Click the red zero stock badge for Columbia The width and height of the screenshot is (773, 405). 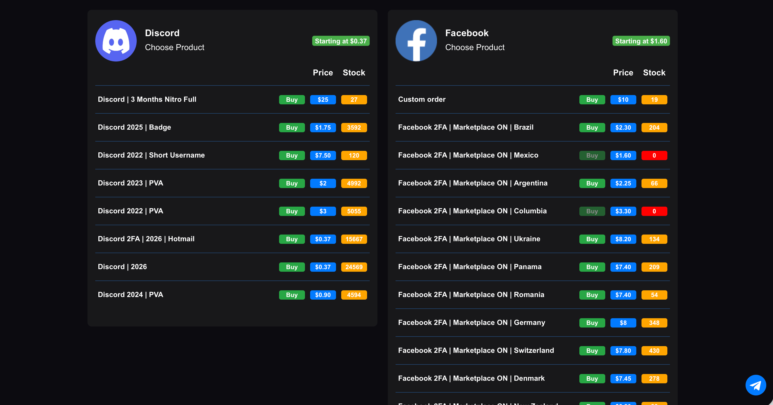pyautogui.click(x=654, y=211)
